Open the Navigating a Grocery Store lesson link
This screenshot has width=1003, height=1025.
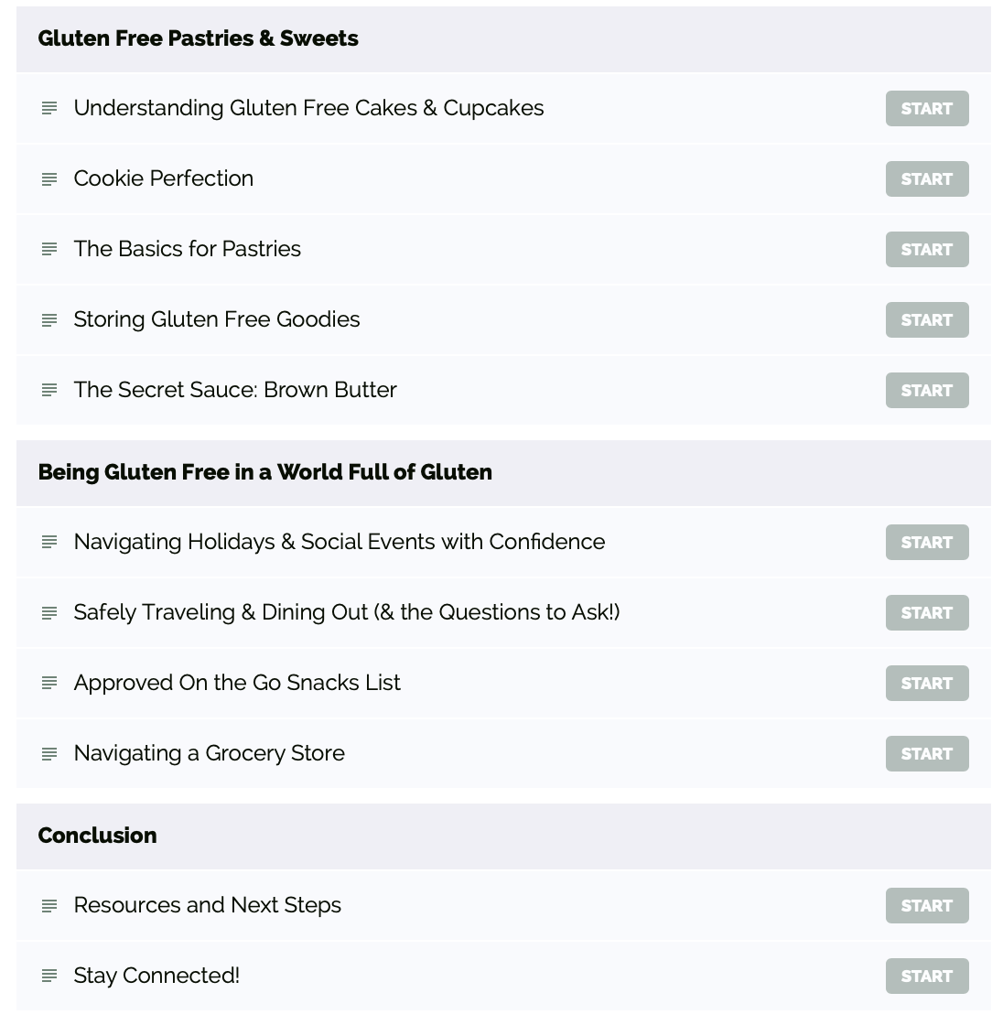click(x=209, y=753)
